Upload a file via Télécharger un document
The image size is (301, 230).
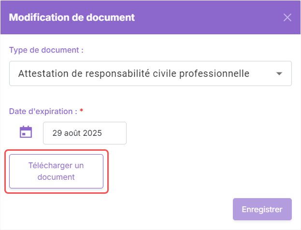(x=56, y=171)
